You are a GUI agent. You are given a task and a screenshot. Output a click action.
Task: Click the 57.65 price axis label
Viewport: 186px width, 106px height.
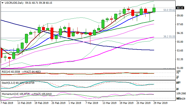click(x=180, y=24)
